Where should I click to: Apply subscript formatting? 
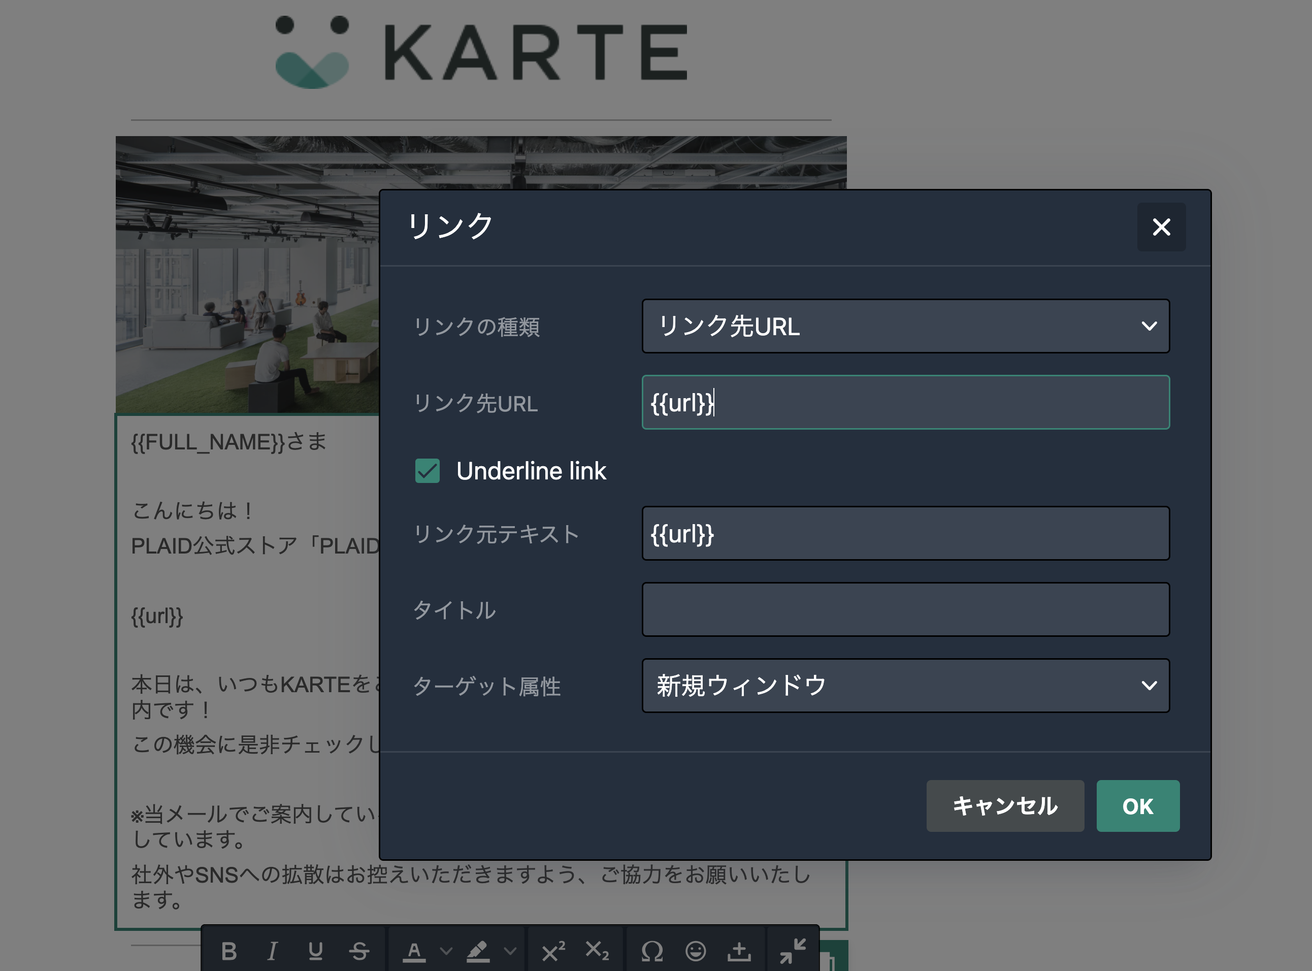(597, 950)
